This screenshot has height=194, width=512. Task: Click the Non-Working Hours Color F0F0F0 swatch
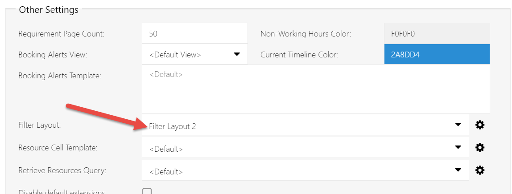pos(437,33)
